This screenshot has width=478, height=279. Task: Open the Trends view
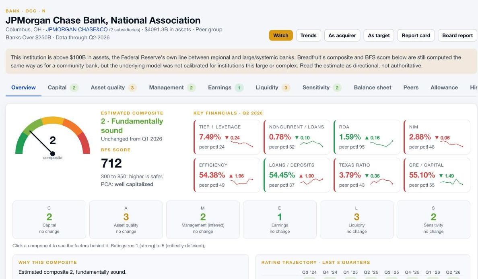point(308,35)
